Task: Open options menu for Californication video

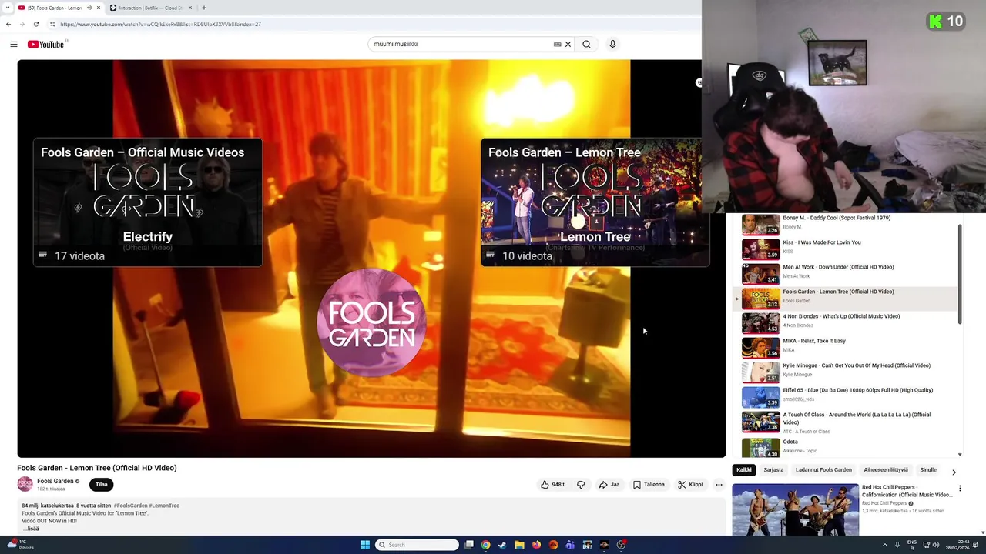Action: [960, 489]
